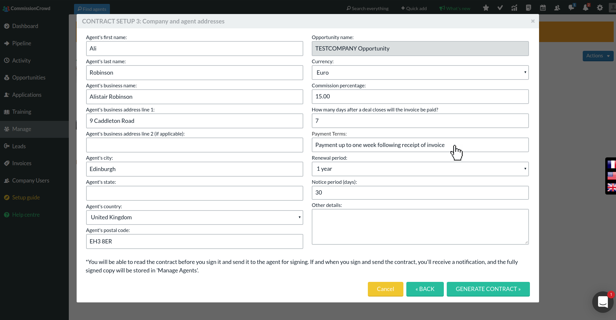View notifications bell icon

pos(586,8)
